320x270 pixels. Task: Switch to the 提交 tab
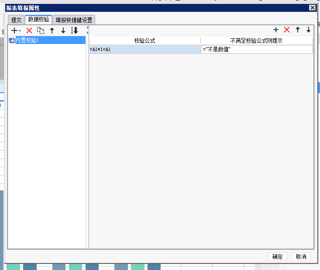[16, 20]
